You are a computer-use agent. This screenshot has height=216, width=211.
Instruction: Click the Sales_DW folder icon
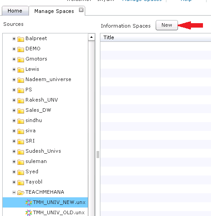pyautogui.click(x=21, y=110)
